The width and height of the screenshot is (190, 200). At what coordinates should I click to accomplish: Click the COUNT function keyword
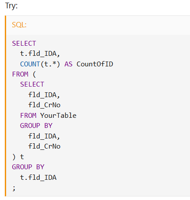coord(30,64)
